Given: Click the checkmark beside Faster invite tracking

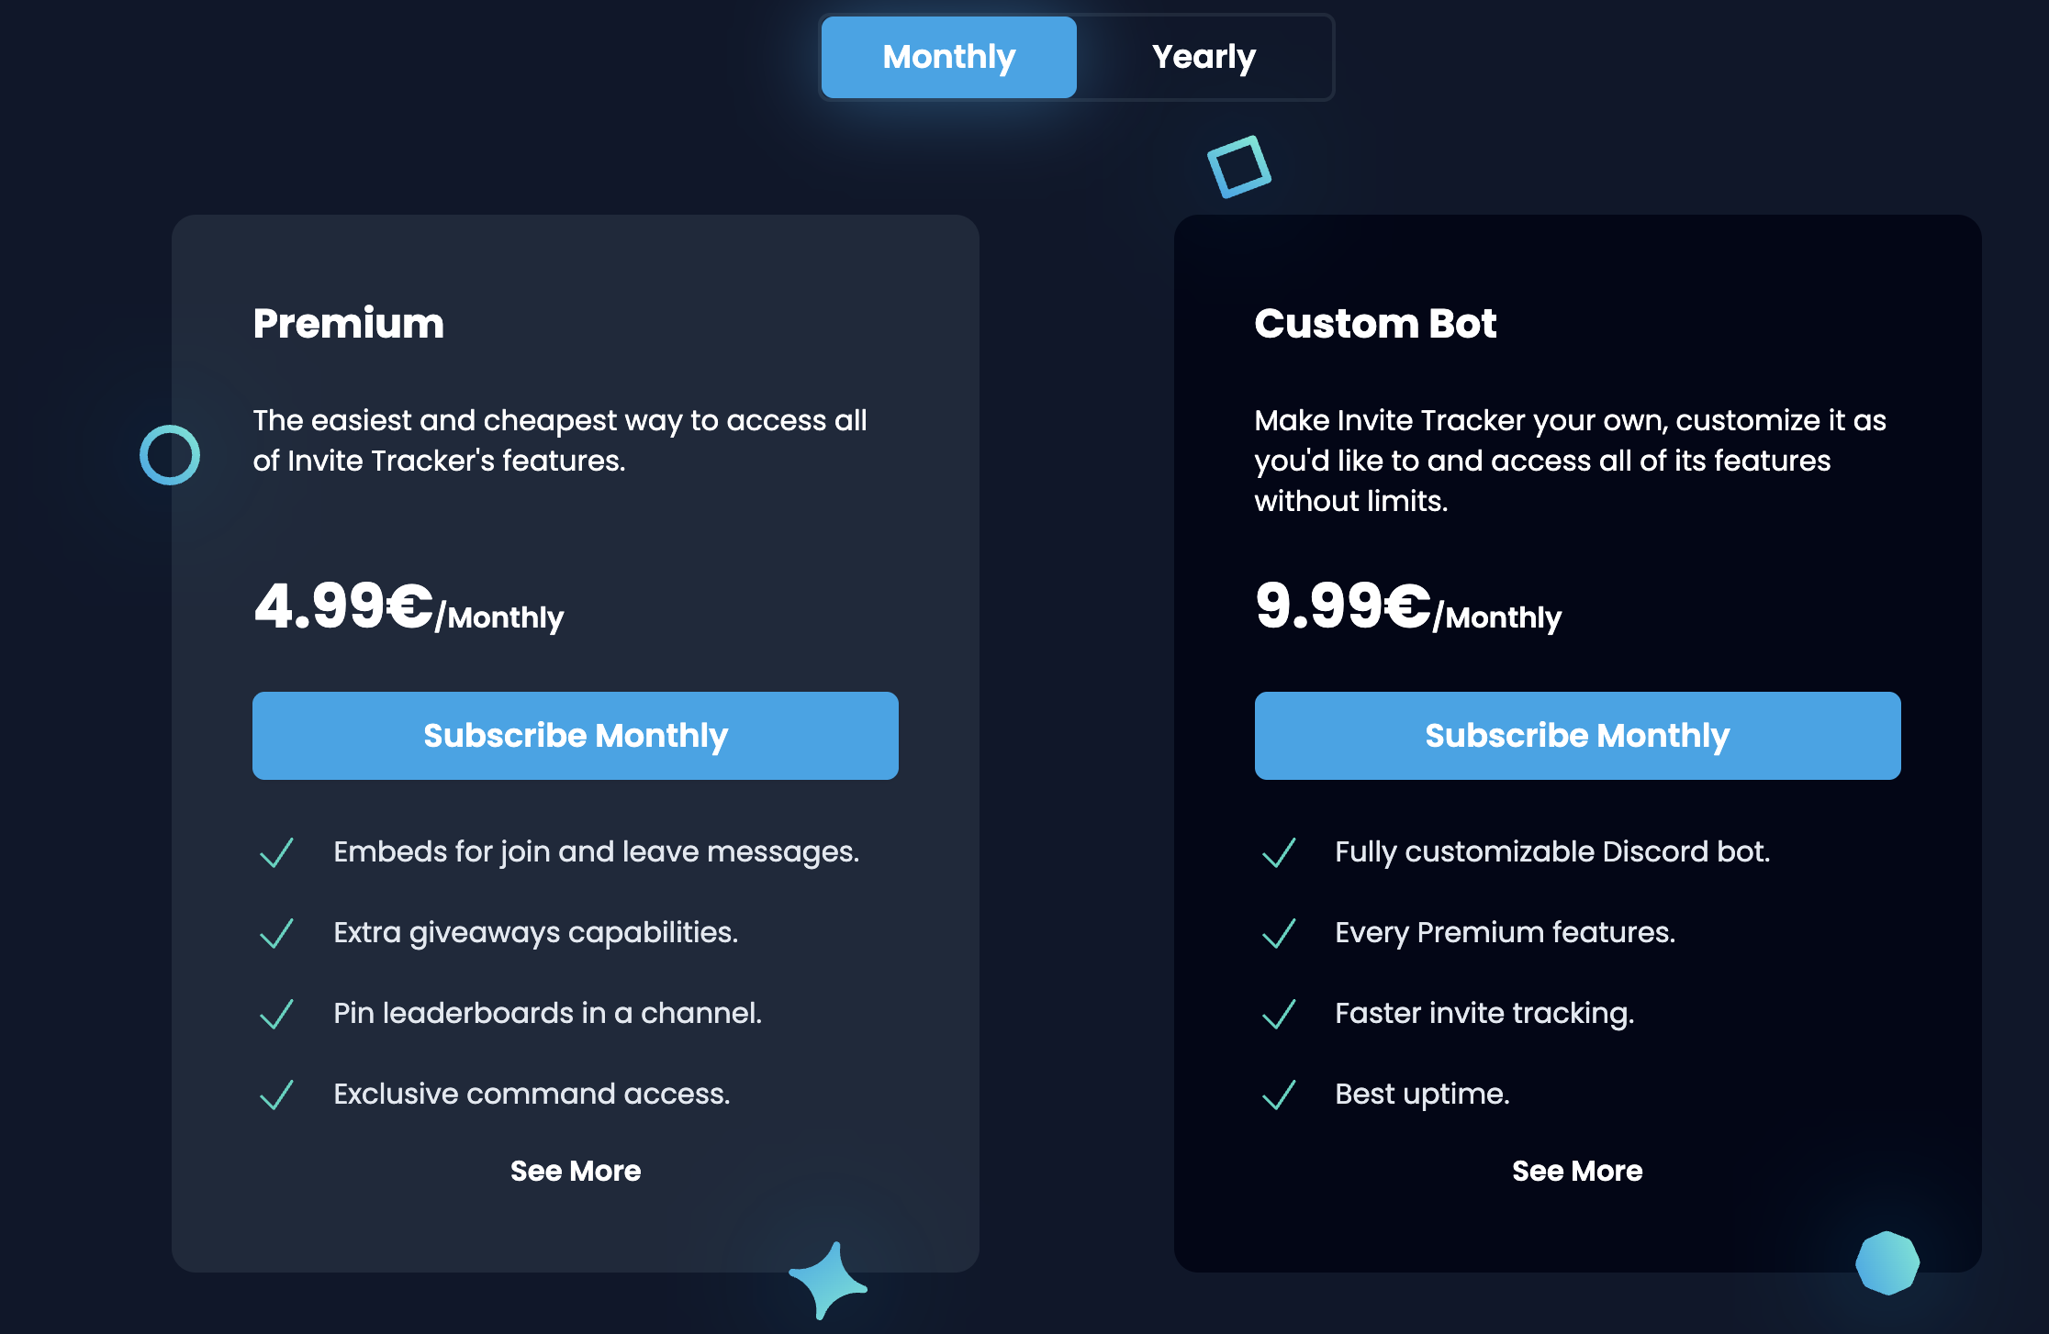Looking at the screenshot, I should [1279, 1014].
